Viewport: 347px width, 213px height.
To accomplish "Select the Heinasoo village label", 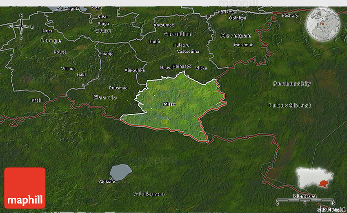I will (182, 66).
